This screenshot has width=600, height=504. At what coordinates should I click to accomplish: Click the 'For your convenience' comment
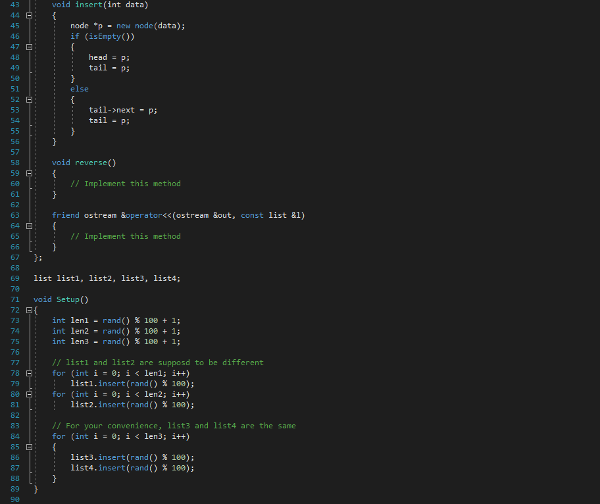[174, 426]
